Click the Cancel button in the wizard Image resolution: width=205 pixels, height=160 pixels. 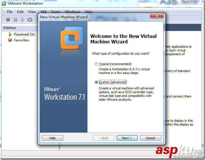coord(151,138)
